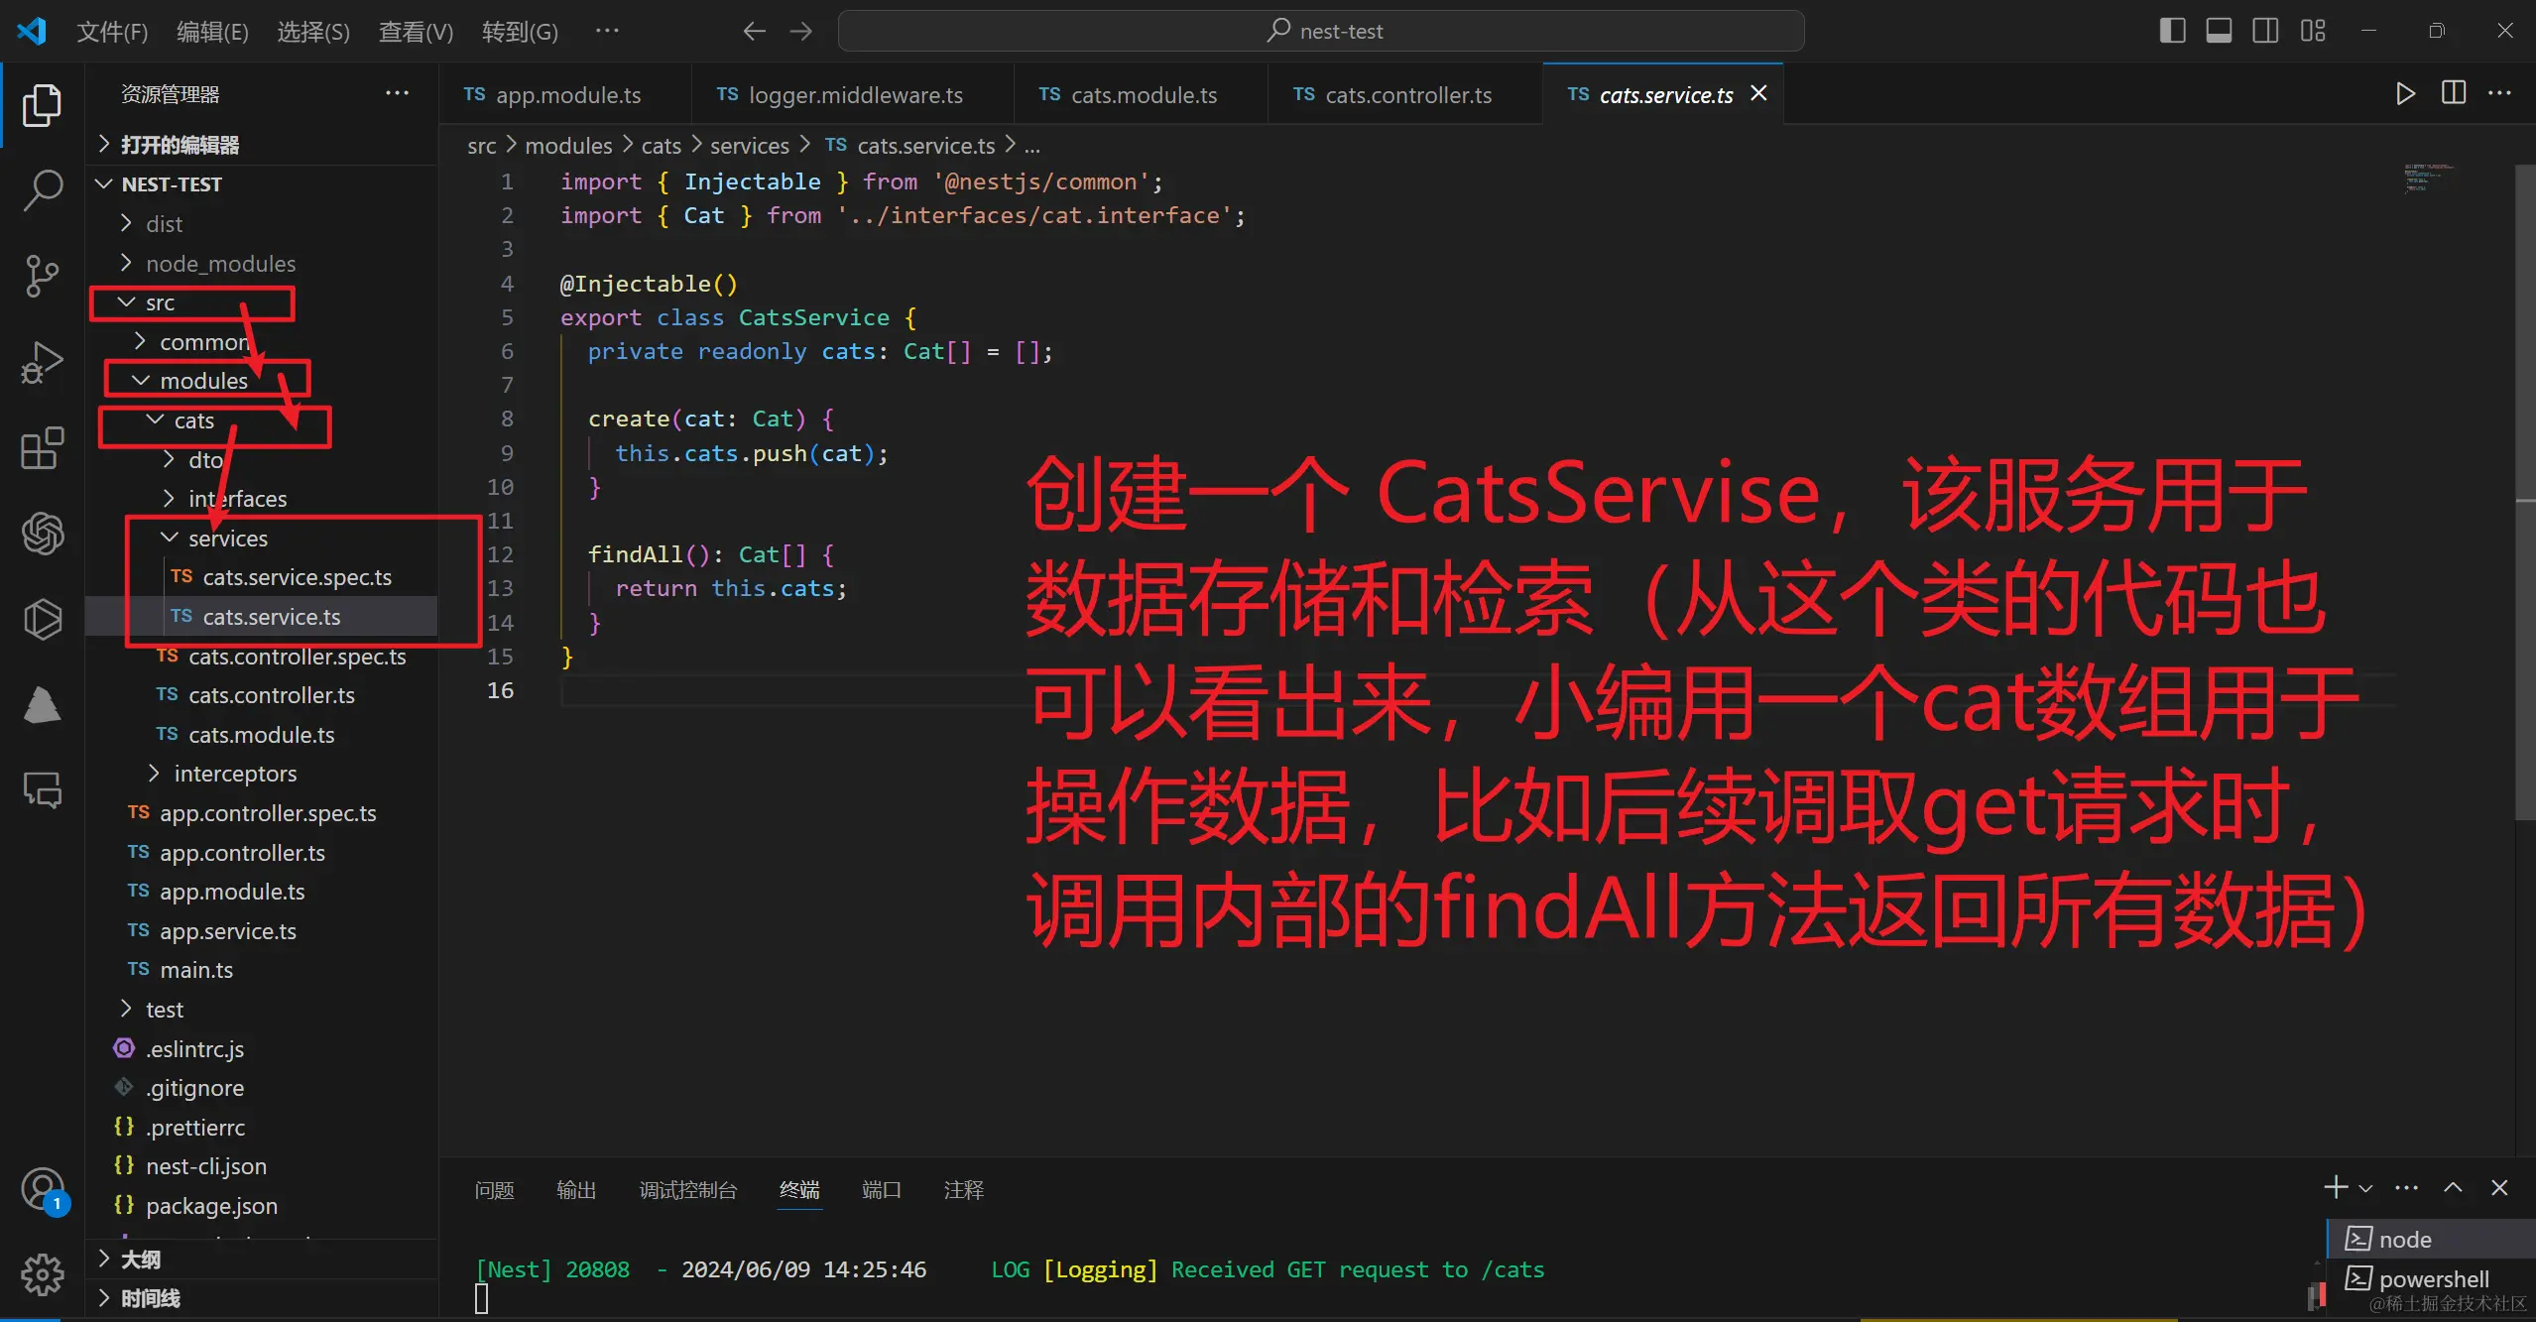Screen dimensions: 2536x1322
Task: Open customize layout icon
Action: (2313, 31)
